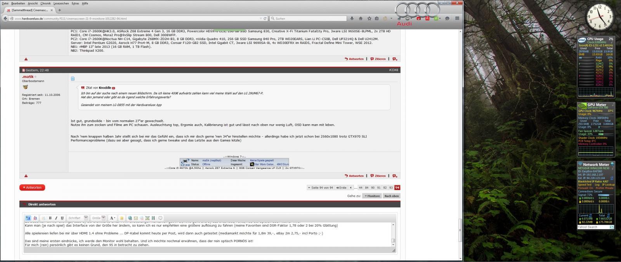Open post number #2348 permalink
The width and height of the screenshot is (621, 262).
coord(393,70)
